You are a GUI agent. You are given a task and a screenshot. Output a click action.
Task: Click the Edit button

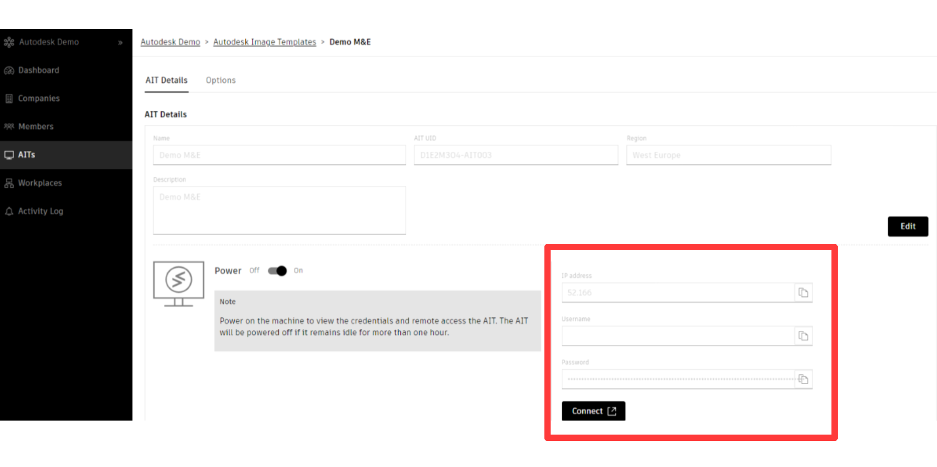tap(908, 226)
